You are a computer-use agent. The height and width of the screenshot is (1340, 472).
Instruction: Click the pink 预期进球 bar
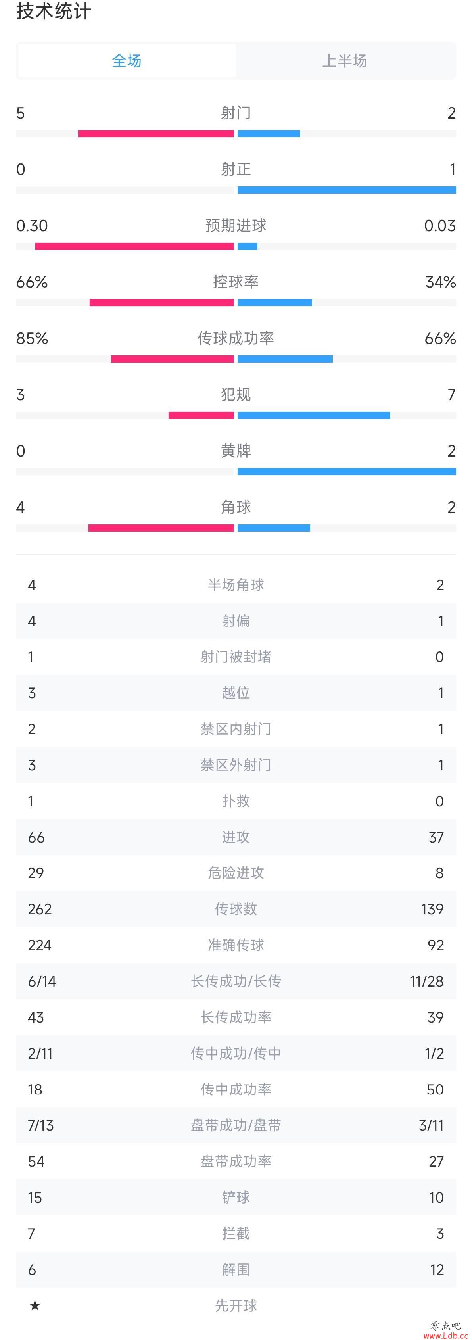pyautogui.click(x=135, y=247)
